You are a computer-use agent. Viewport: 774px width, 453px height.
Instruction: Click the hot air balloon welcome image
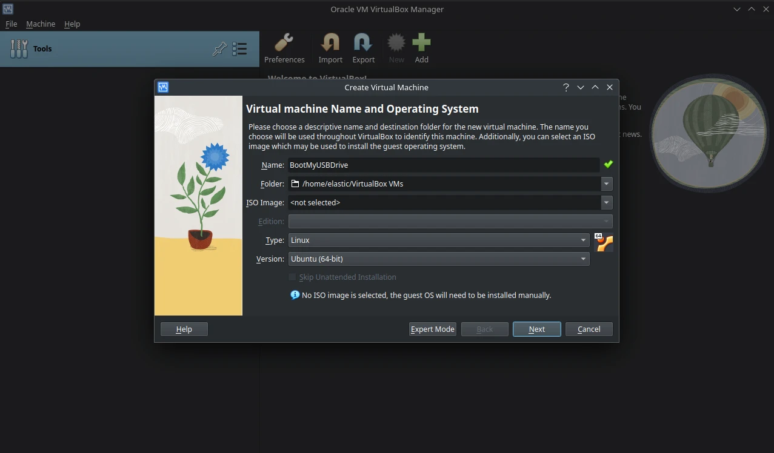pos(709,133)
